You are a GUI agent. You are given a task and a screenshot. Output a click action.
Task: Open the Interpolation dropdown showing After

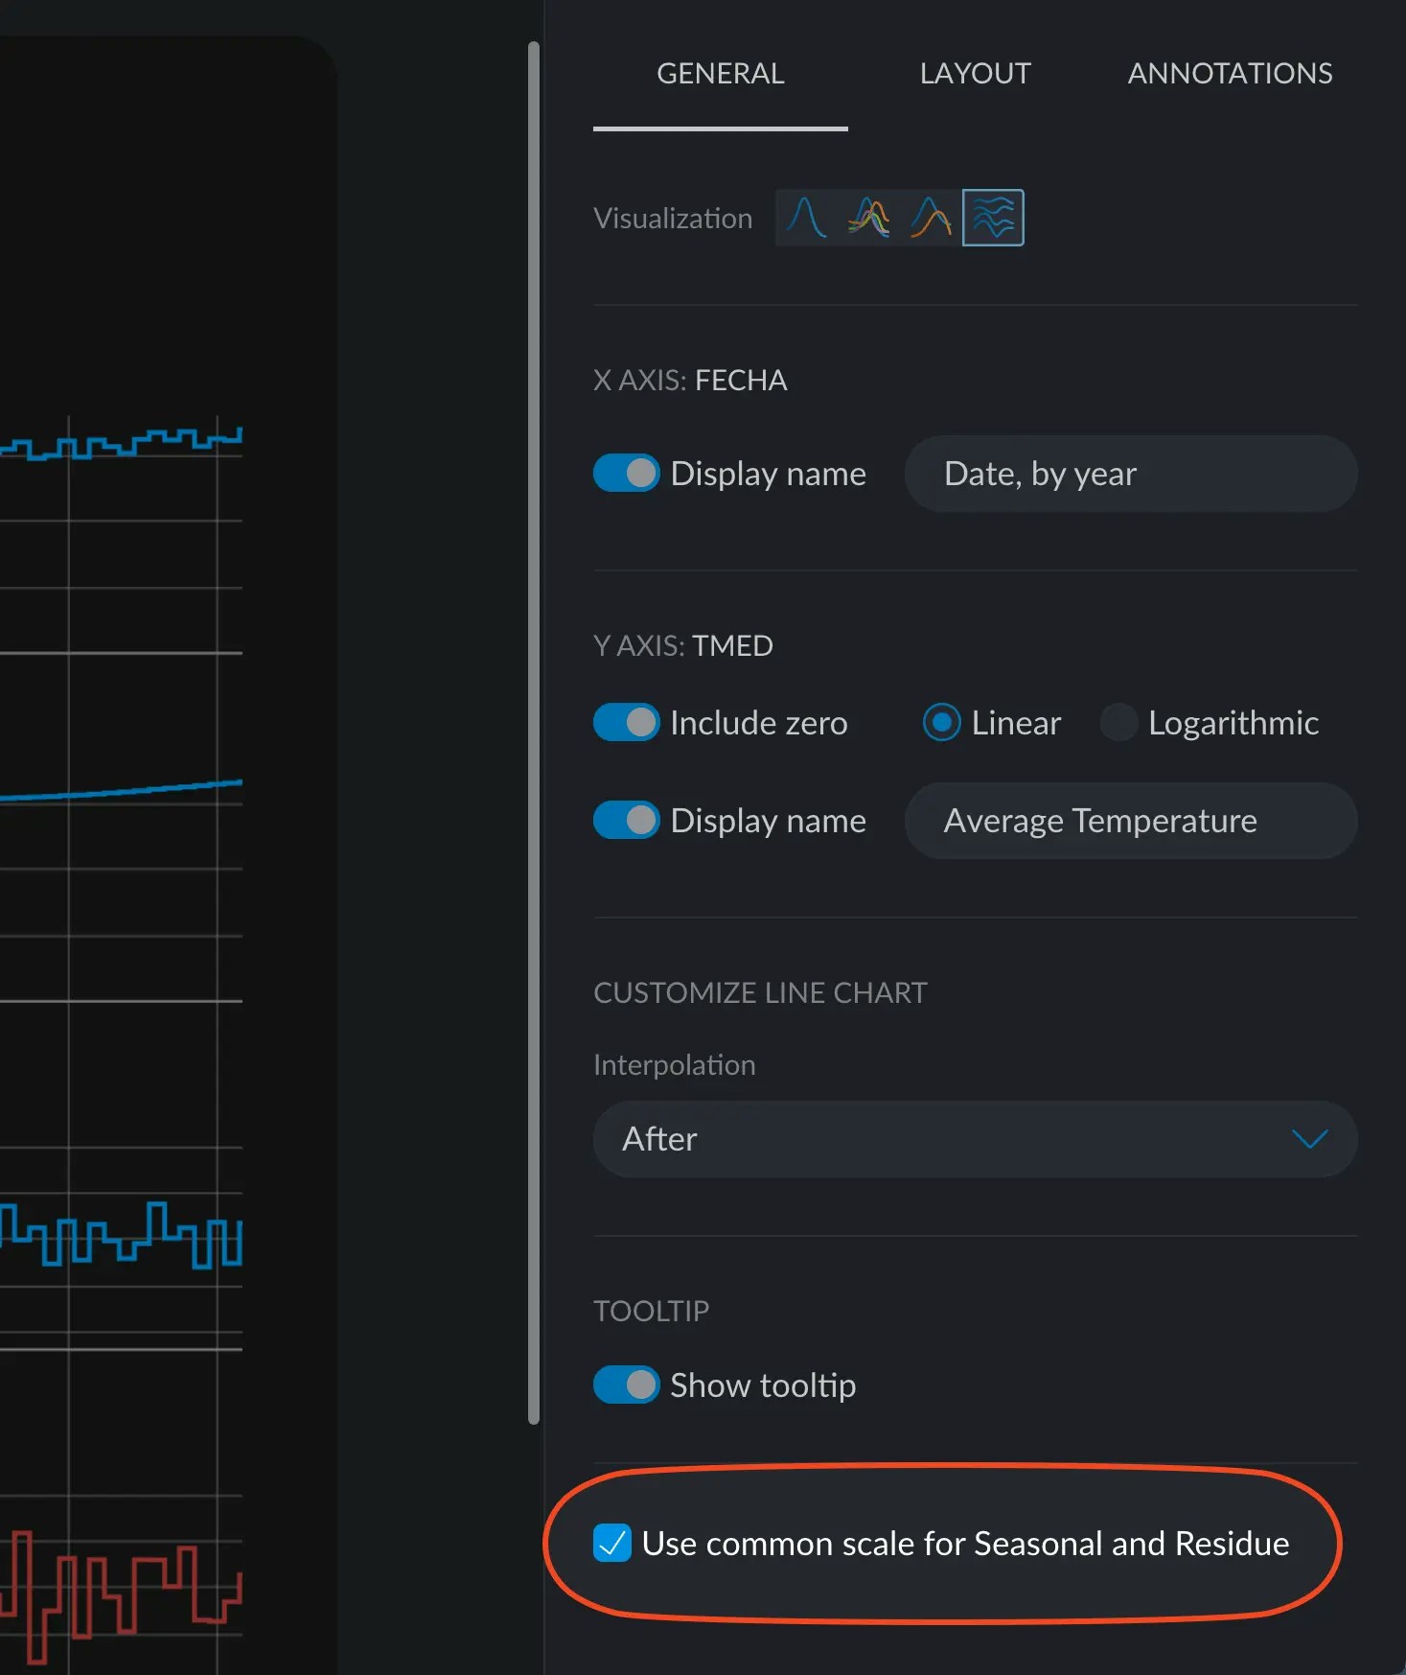point(975,1139)
